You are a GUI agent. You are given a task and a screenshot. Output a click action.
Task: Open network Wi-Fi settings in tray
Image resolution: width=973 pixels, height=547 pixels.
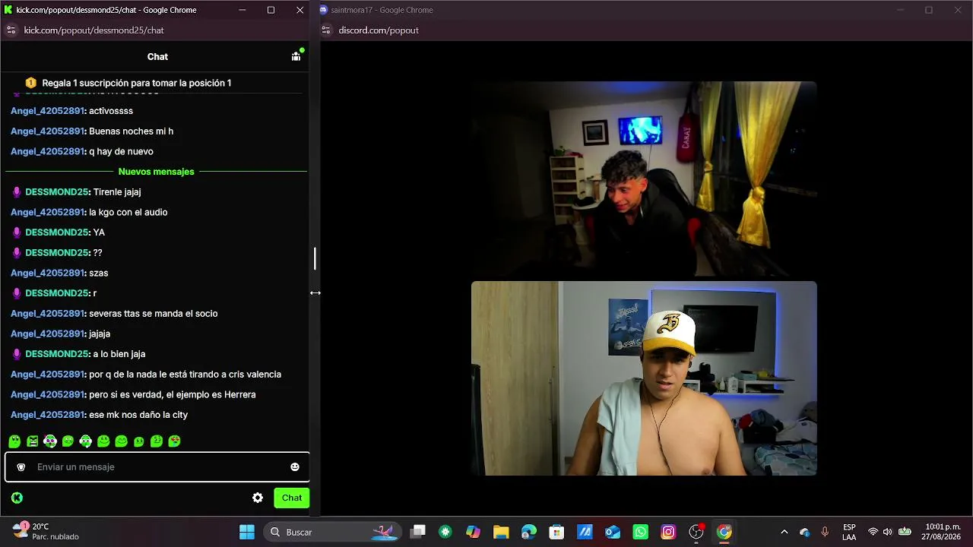873,532
